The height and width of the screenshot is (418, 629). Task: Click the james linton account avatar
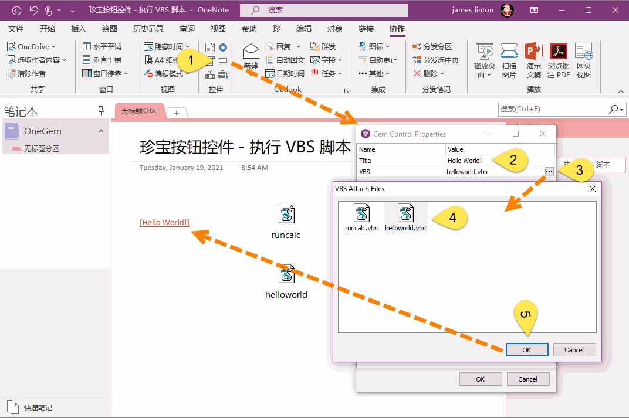click(x=507, y=10)
